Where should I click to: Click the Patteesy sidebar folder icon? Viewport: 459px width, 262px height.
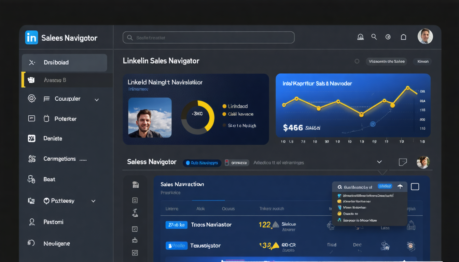(x=31, y=201)
